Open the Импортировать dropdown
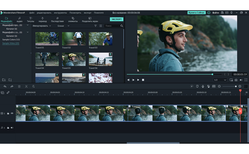249x154 pixels. (x=42, y=26)
